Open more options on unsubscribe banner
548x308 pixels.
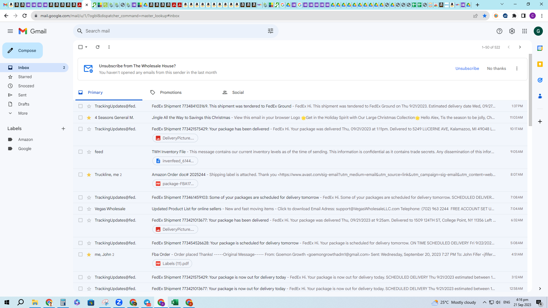(517, 68)
